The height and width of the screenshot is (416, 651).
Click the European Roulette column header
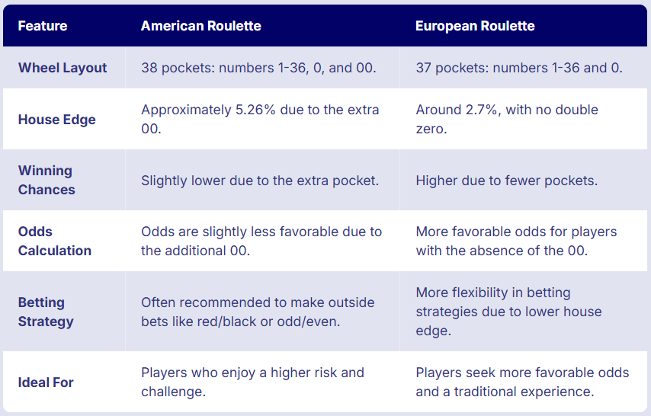(475, 26)
